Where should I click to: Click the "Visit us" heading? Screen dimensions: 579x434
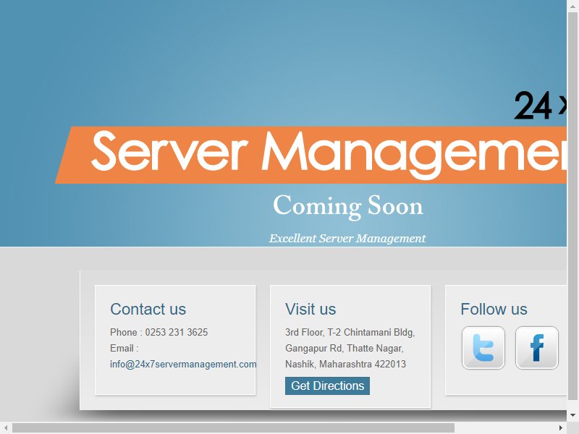pos(310,310)
